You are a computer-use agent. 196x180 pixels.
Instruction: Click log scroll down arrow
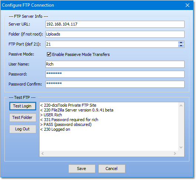coord(181,147)
